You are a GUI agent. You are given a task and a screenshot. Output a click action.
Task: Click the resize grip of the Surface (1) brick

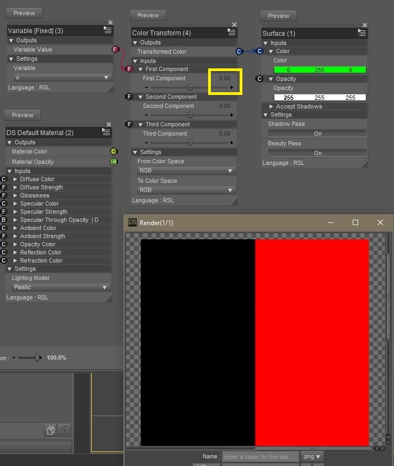pos(365,165)
